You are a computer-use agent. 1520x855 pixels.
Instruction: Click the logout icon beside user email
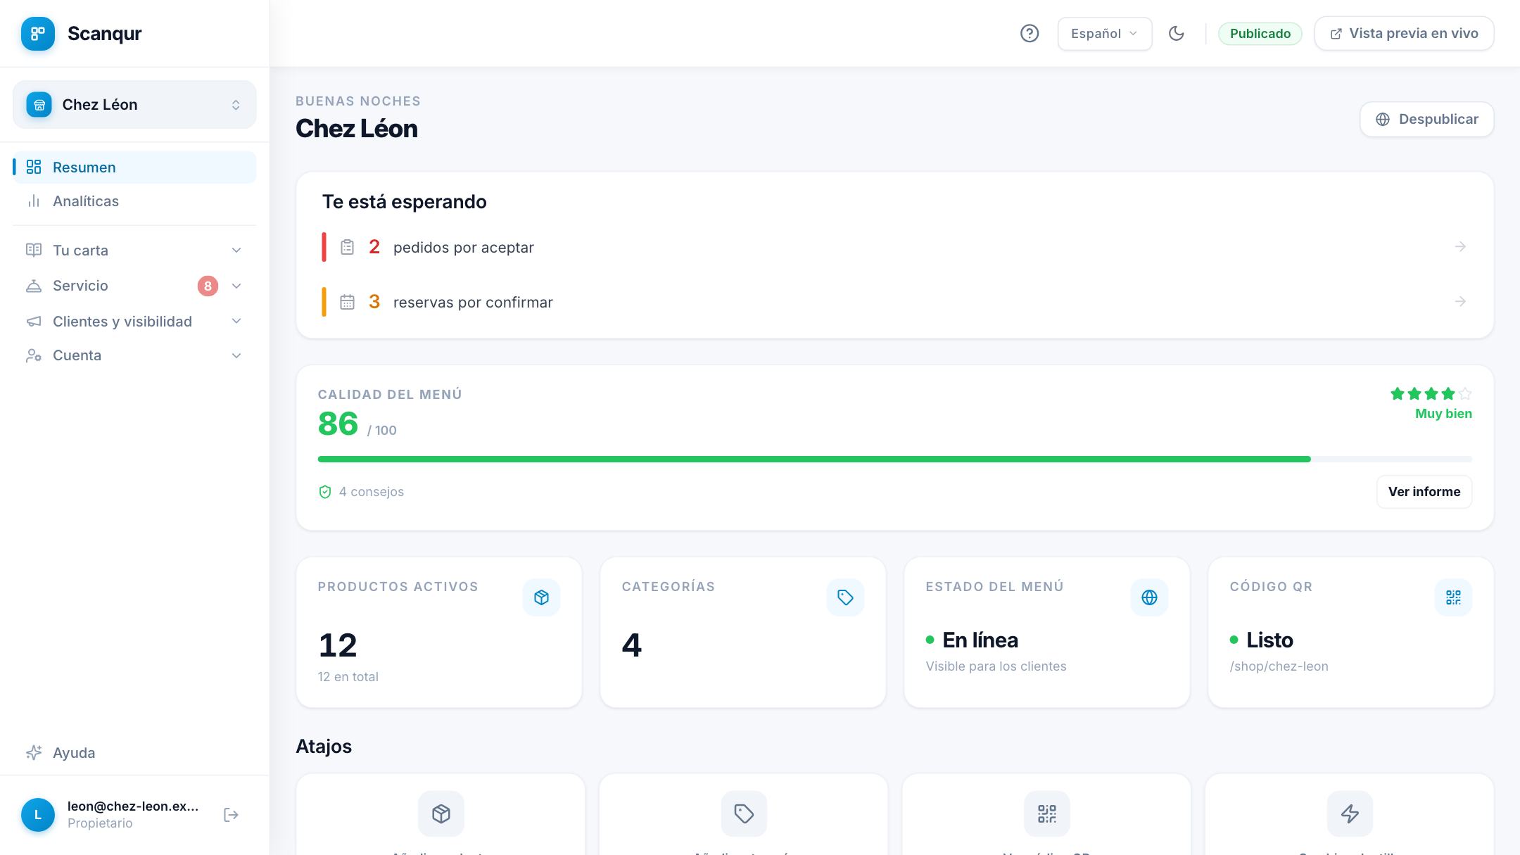tap(231, 814)
